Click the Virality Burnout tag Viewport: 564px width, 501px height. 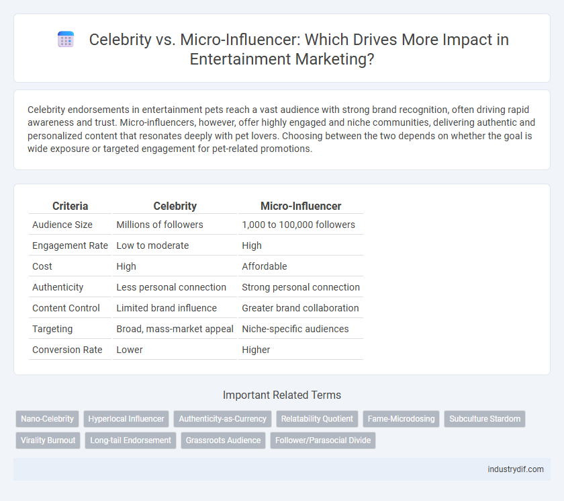(x=48, y=440)
